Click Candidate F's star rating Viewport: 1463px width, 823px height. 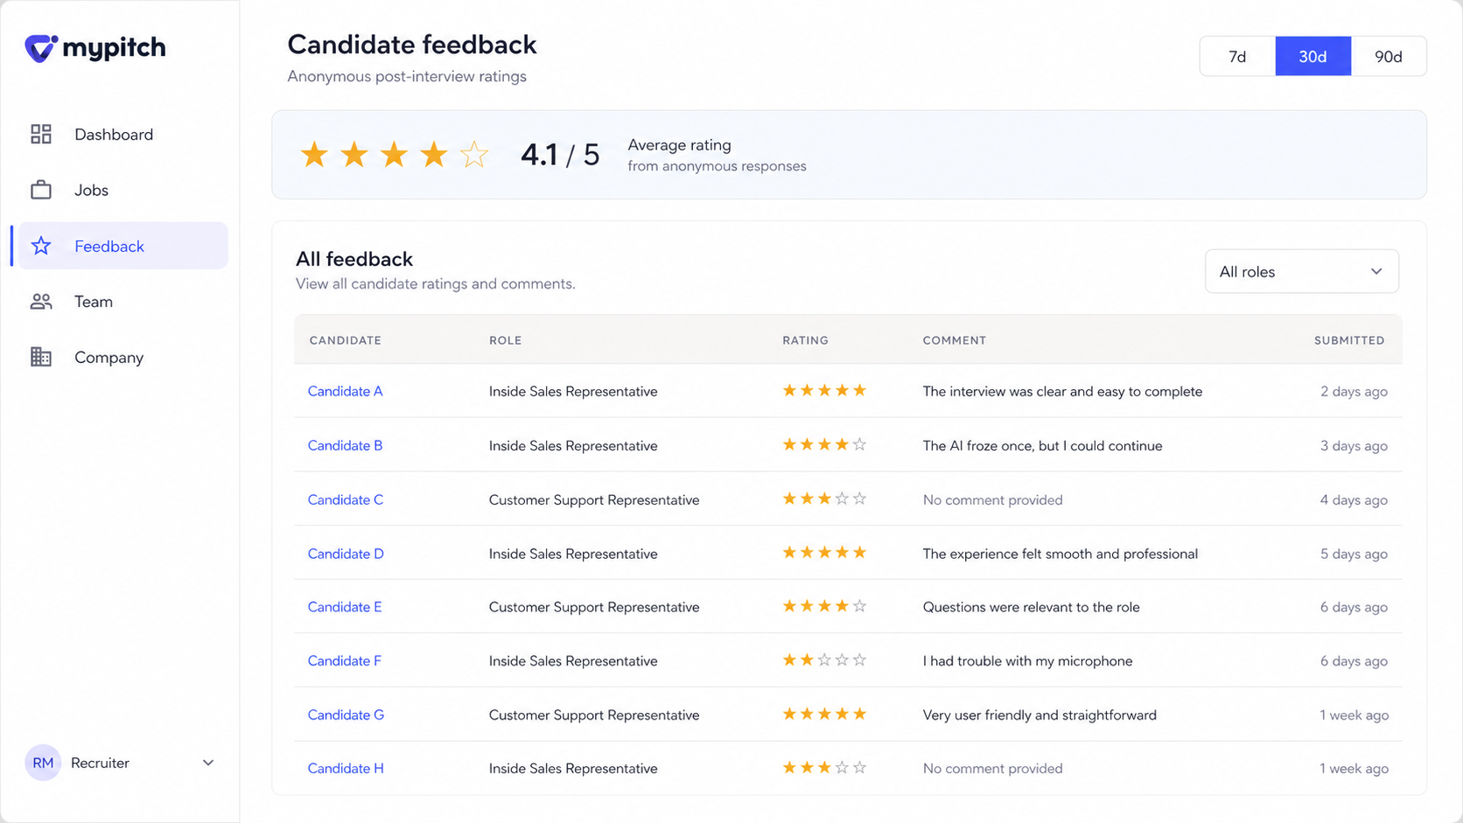pos(824,660)
